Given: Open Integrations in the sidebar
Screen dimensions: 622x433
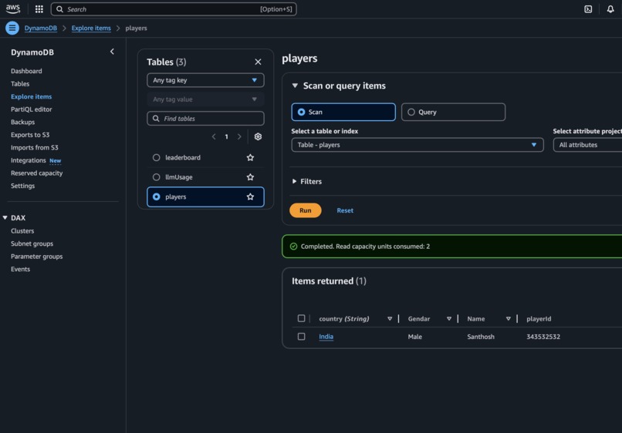Looking at the screenshot, I should (x=28, y=160).
